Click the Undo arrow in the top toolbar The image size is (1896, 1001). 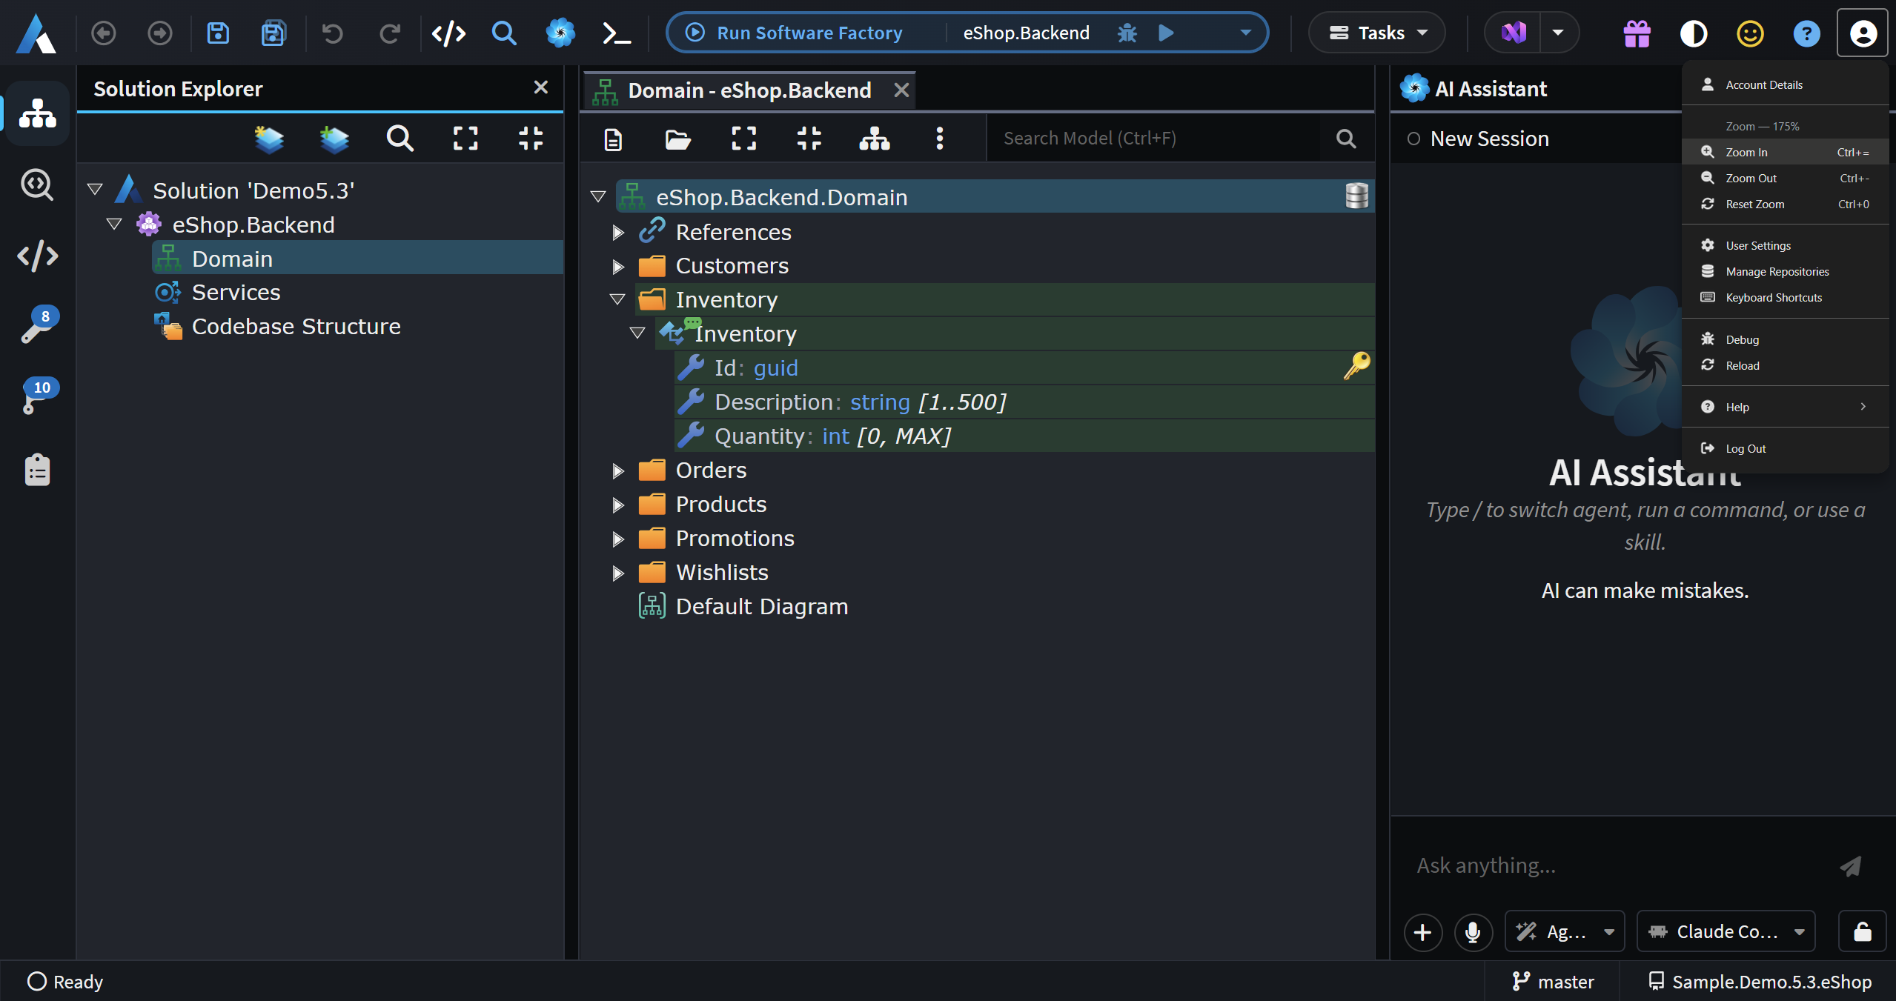333,33
